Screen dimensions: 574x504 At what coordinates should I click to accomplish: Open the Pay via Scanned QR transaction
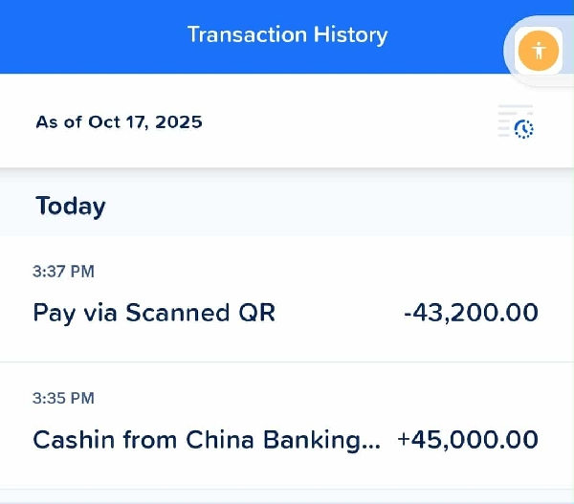pos(154,313)
